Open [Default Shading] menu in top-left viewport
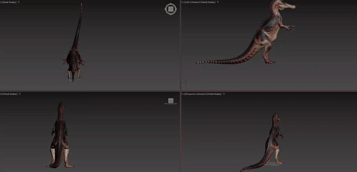Screen dimensions: 357x172 pos(9,2)
